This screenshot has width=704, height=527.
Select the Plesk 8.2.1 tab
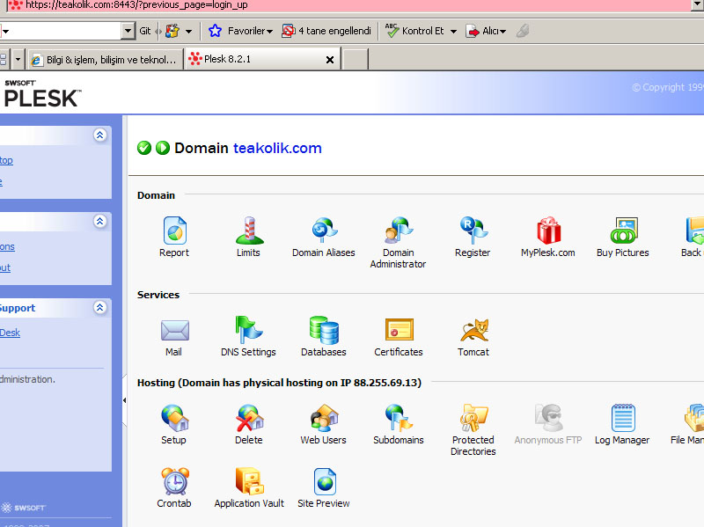click(263, 59)
